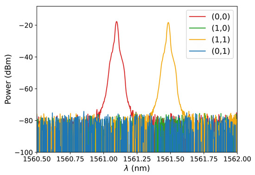Click the 1561.75 x-axis tick label
This screenshot has width=255, height=175.
204,159
